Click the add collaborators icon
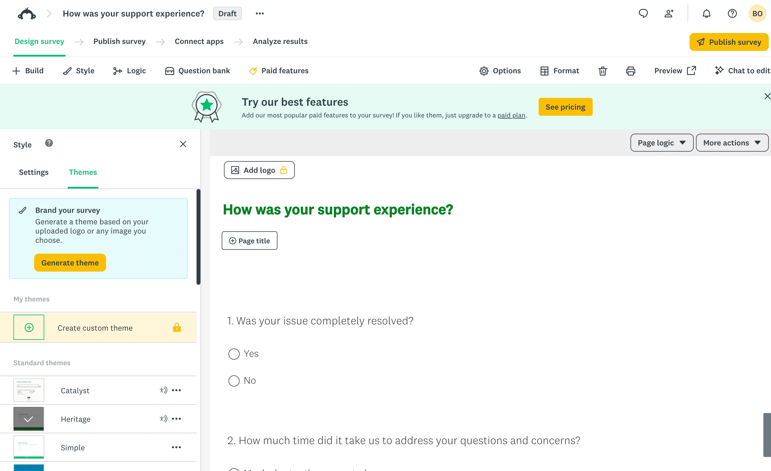 pyautogui.click(x=669, y=13)
